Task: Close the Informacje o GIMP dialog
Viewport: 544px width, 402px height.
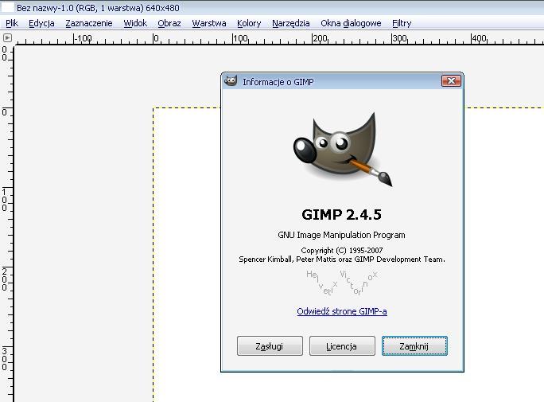Action: click(451, 81)
